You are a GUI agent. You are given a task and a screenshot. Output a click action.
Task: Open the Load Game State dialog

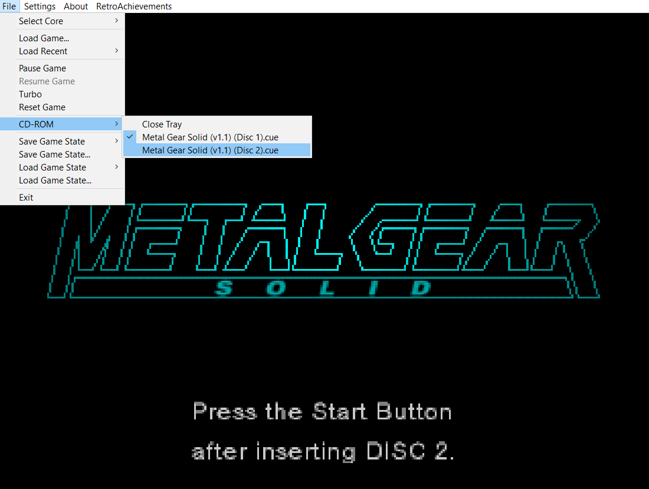pyautogui.click(x=54, y=180)
